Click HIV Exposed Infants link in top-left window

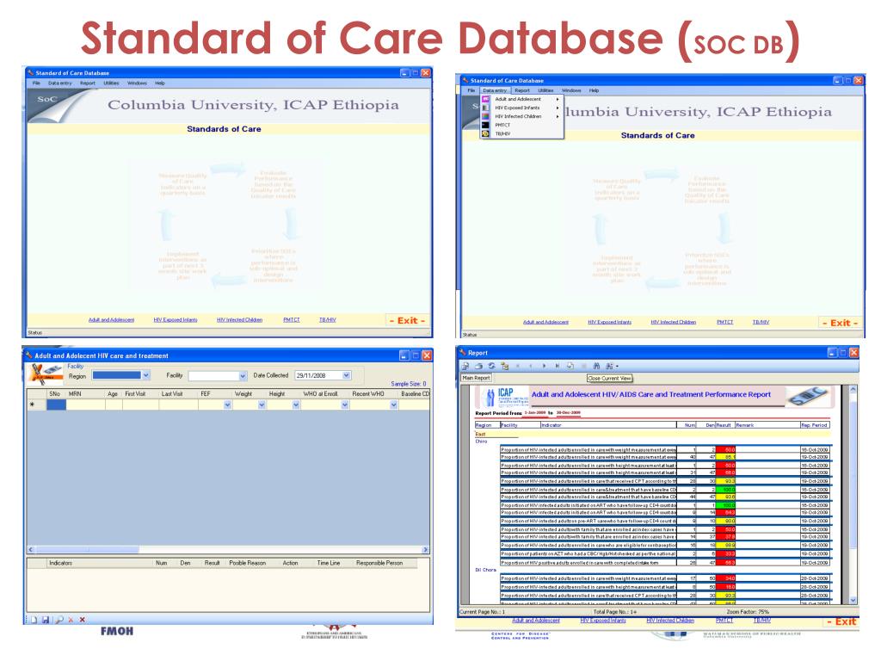[x=176, y=320]
